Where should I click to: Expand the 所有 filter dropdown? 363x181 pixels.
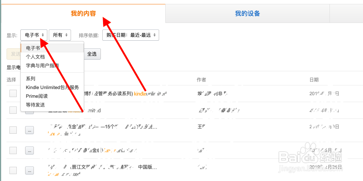60,35
